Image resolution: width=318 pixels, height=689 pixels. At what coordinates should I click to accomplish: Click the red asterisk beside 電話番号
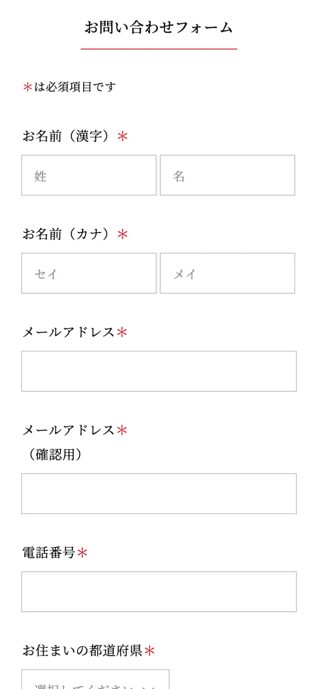pyautogui.click(x=82, y=553)
